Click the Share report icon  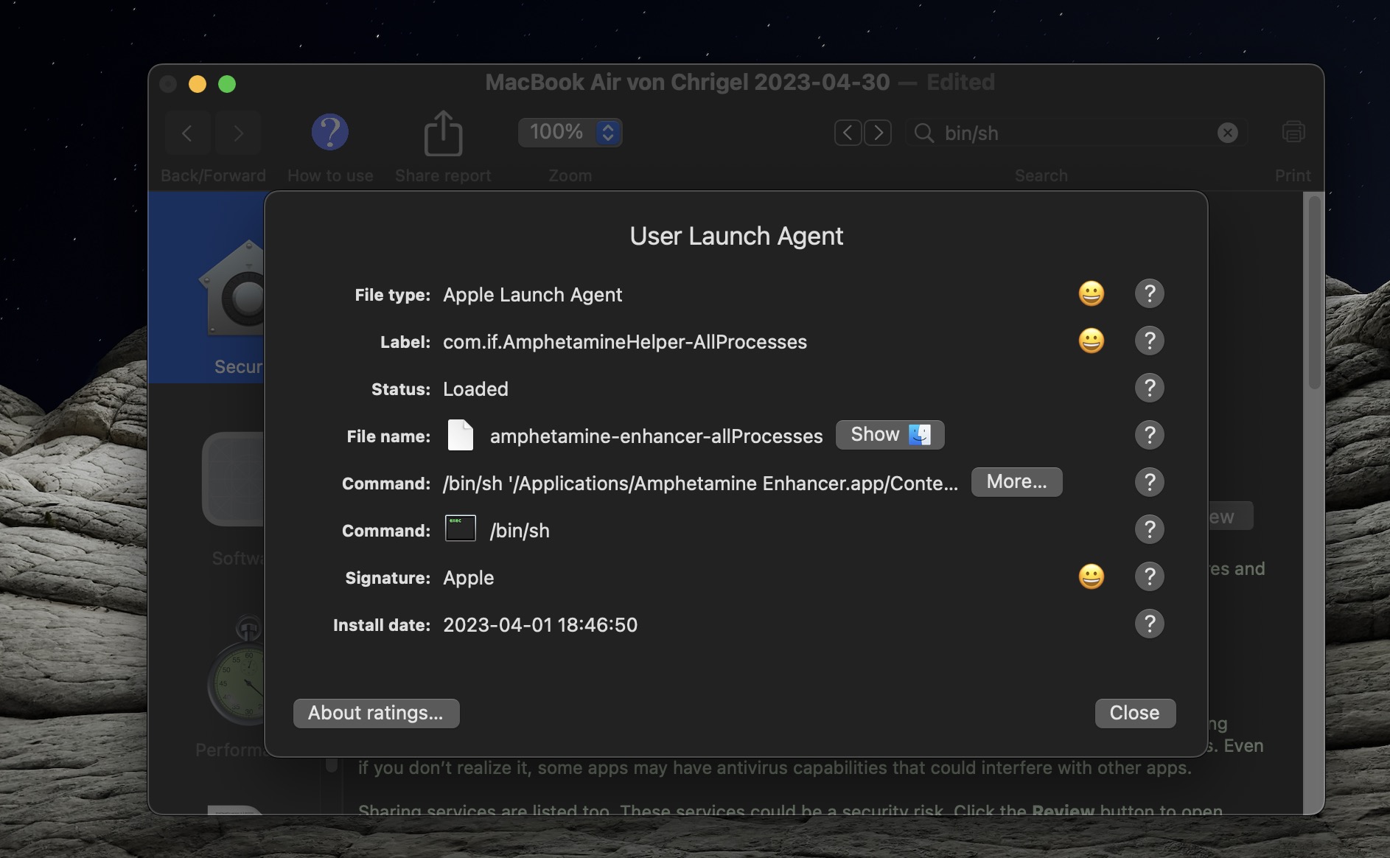[443, 133]
